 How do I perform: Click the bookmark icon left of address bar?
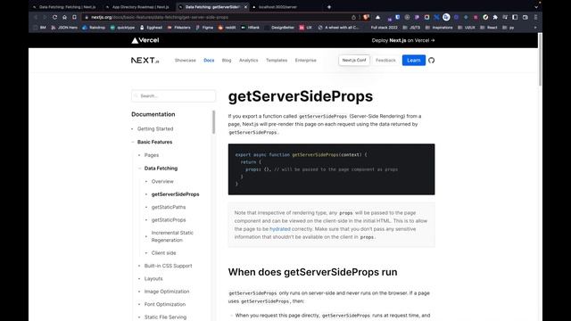(x=74, y=17)
